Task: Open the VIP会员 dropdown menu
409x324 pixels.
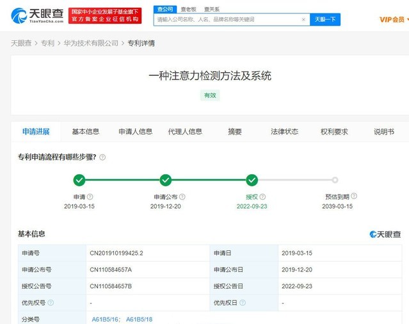Action: point(394,20)
